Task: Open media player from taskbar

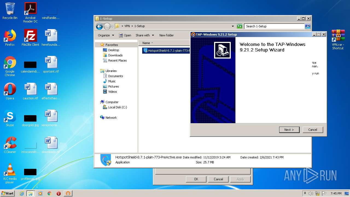Action: (40, 193)
